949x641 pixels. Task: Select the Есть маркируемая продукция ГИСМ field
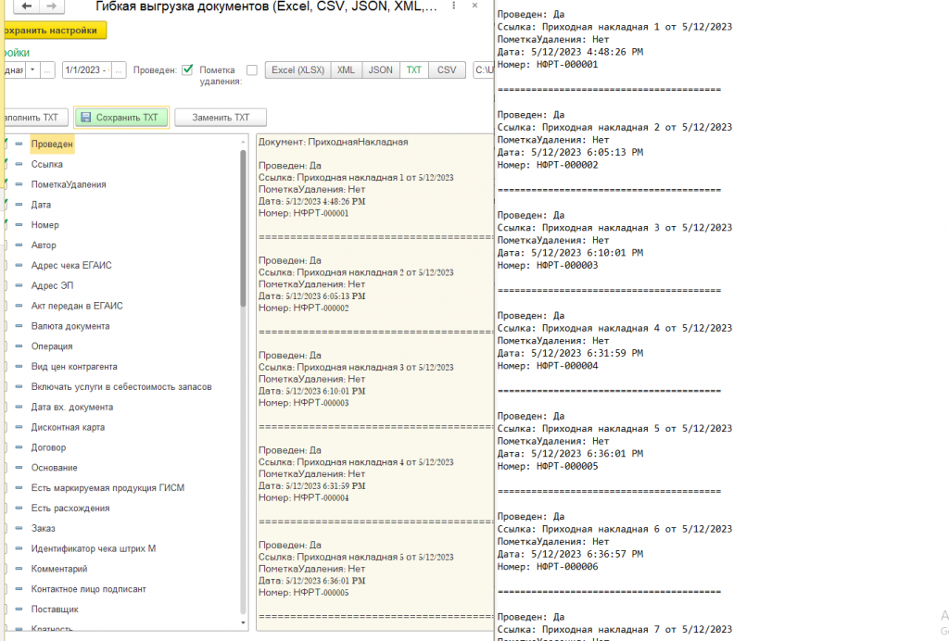(x=108, y=487)
